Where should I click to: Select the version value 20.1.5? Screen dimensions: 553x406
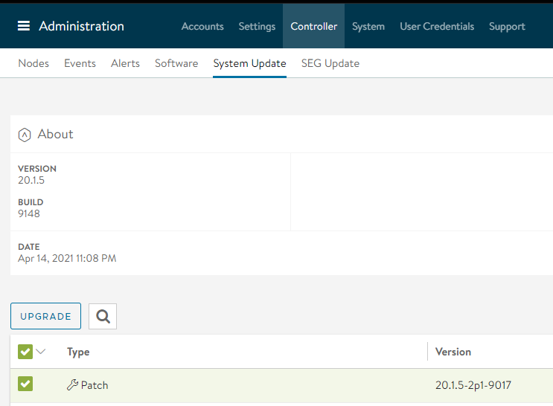pos(31,180)
